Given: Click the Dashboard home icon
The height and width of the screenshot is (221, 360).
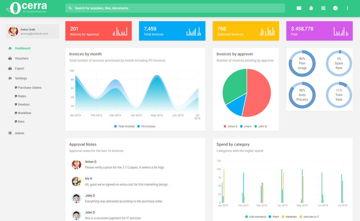Looking at the screenshot, I should pos(10,49).
